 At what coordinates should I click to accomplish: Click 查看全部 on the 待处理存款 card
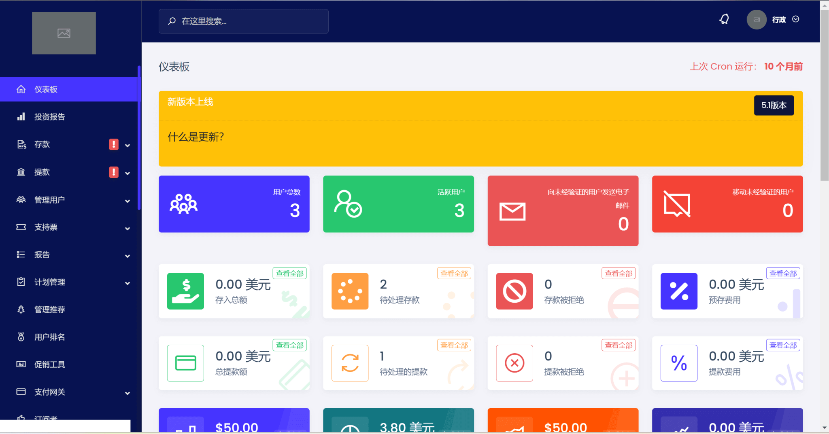(x=454, y=274)
